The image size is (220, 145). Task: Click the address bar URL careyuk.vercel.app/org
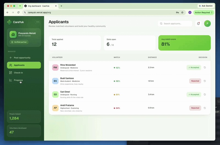pyautogui.click(x=39, y=12)
